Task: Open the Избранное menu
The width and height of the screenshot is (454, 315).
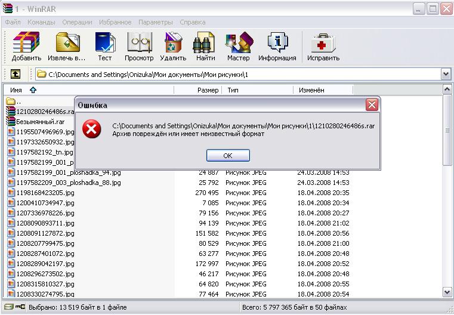Action: click(x=115, y=22)
